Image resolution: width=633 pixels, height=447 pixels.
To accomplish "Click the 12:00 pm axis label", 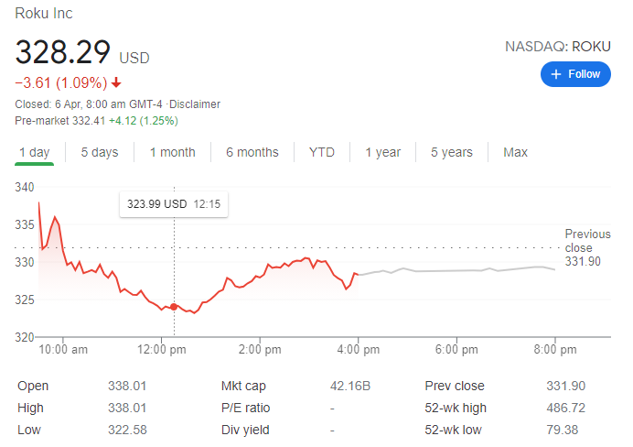I will 162,350.
